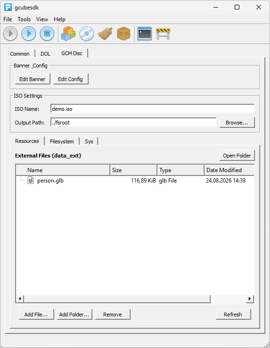The width and height of the screenshot is (270, 348).
Task: Click the Remove button
Action: (113, 314)
